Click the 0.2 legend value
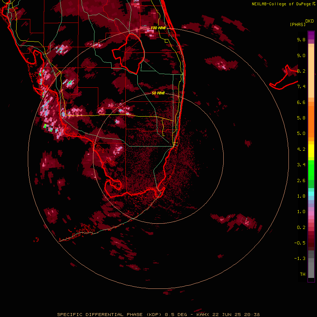 pyautogui.click(x=301, y=228)
